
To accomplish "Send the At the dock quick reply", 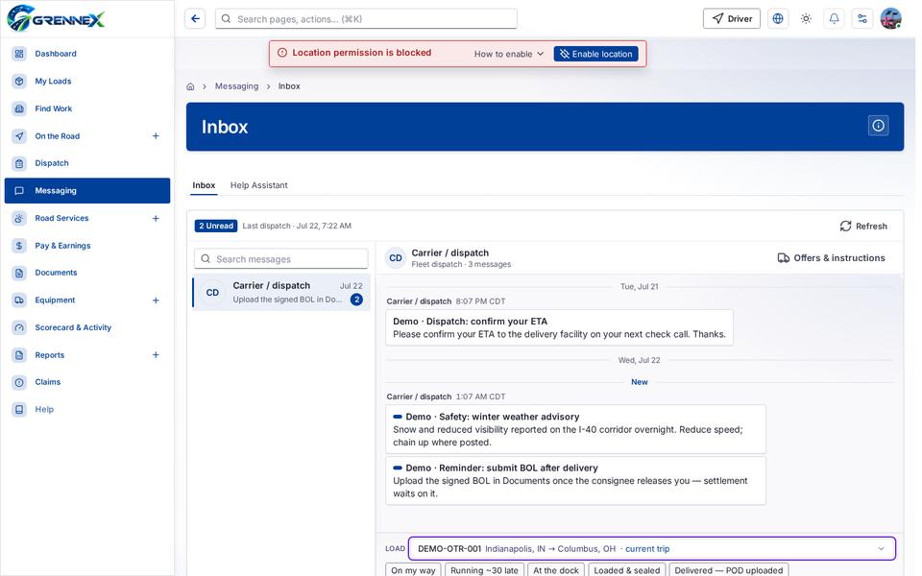I will (x=556, y=570).
